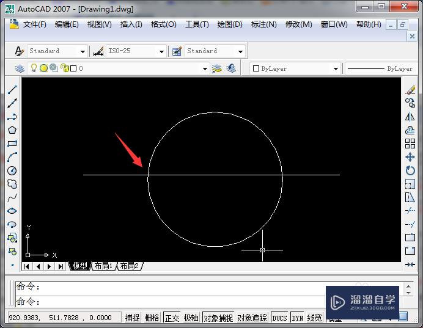Viewport: 423px width, 328px height.
Task: Select the Make block tool
Action: 12,252
